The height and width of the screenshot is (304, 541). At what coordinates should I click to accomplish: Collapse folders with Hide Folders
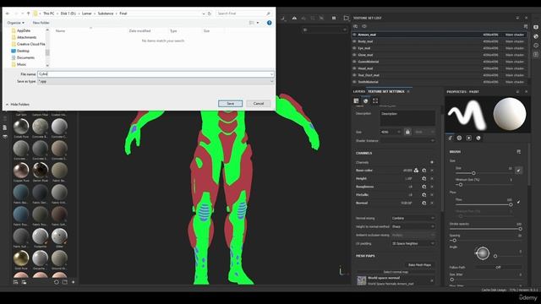(x=18, y=104)
